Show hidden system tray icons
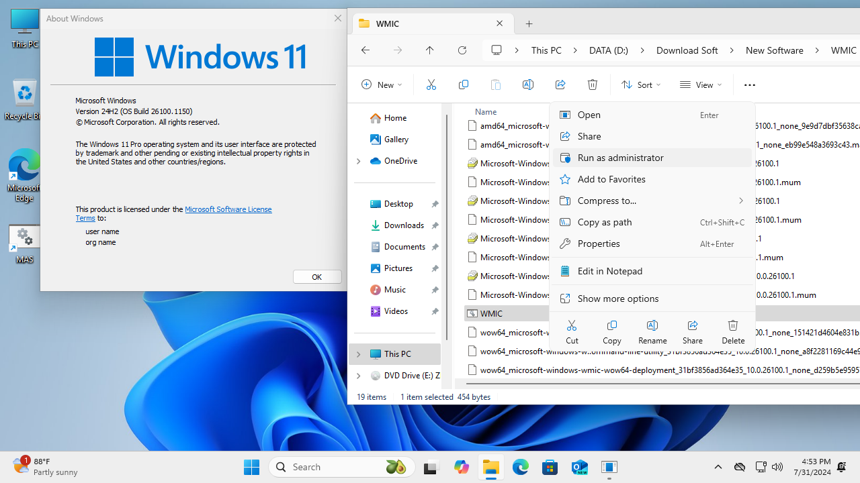This screenshot has width=860, height=483. (x=718, y=467)
